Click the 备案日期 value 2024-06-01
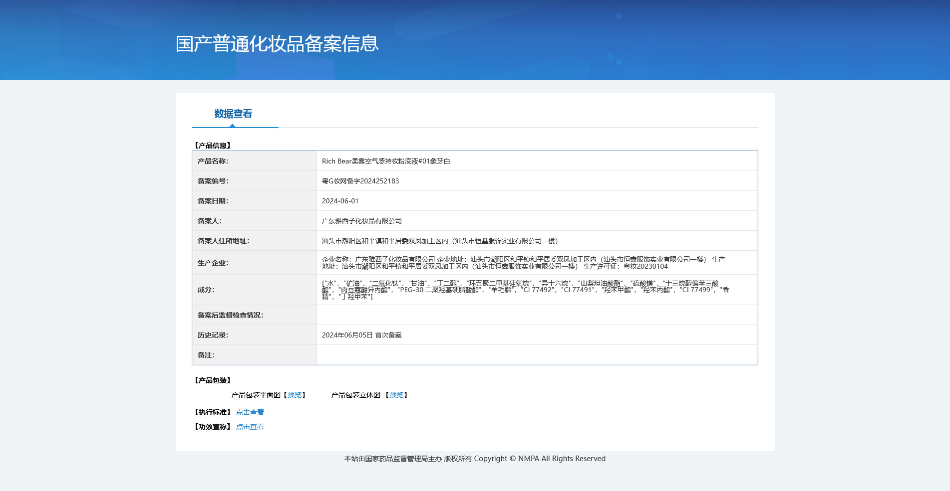 [x=340, y=201]
